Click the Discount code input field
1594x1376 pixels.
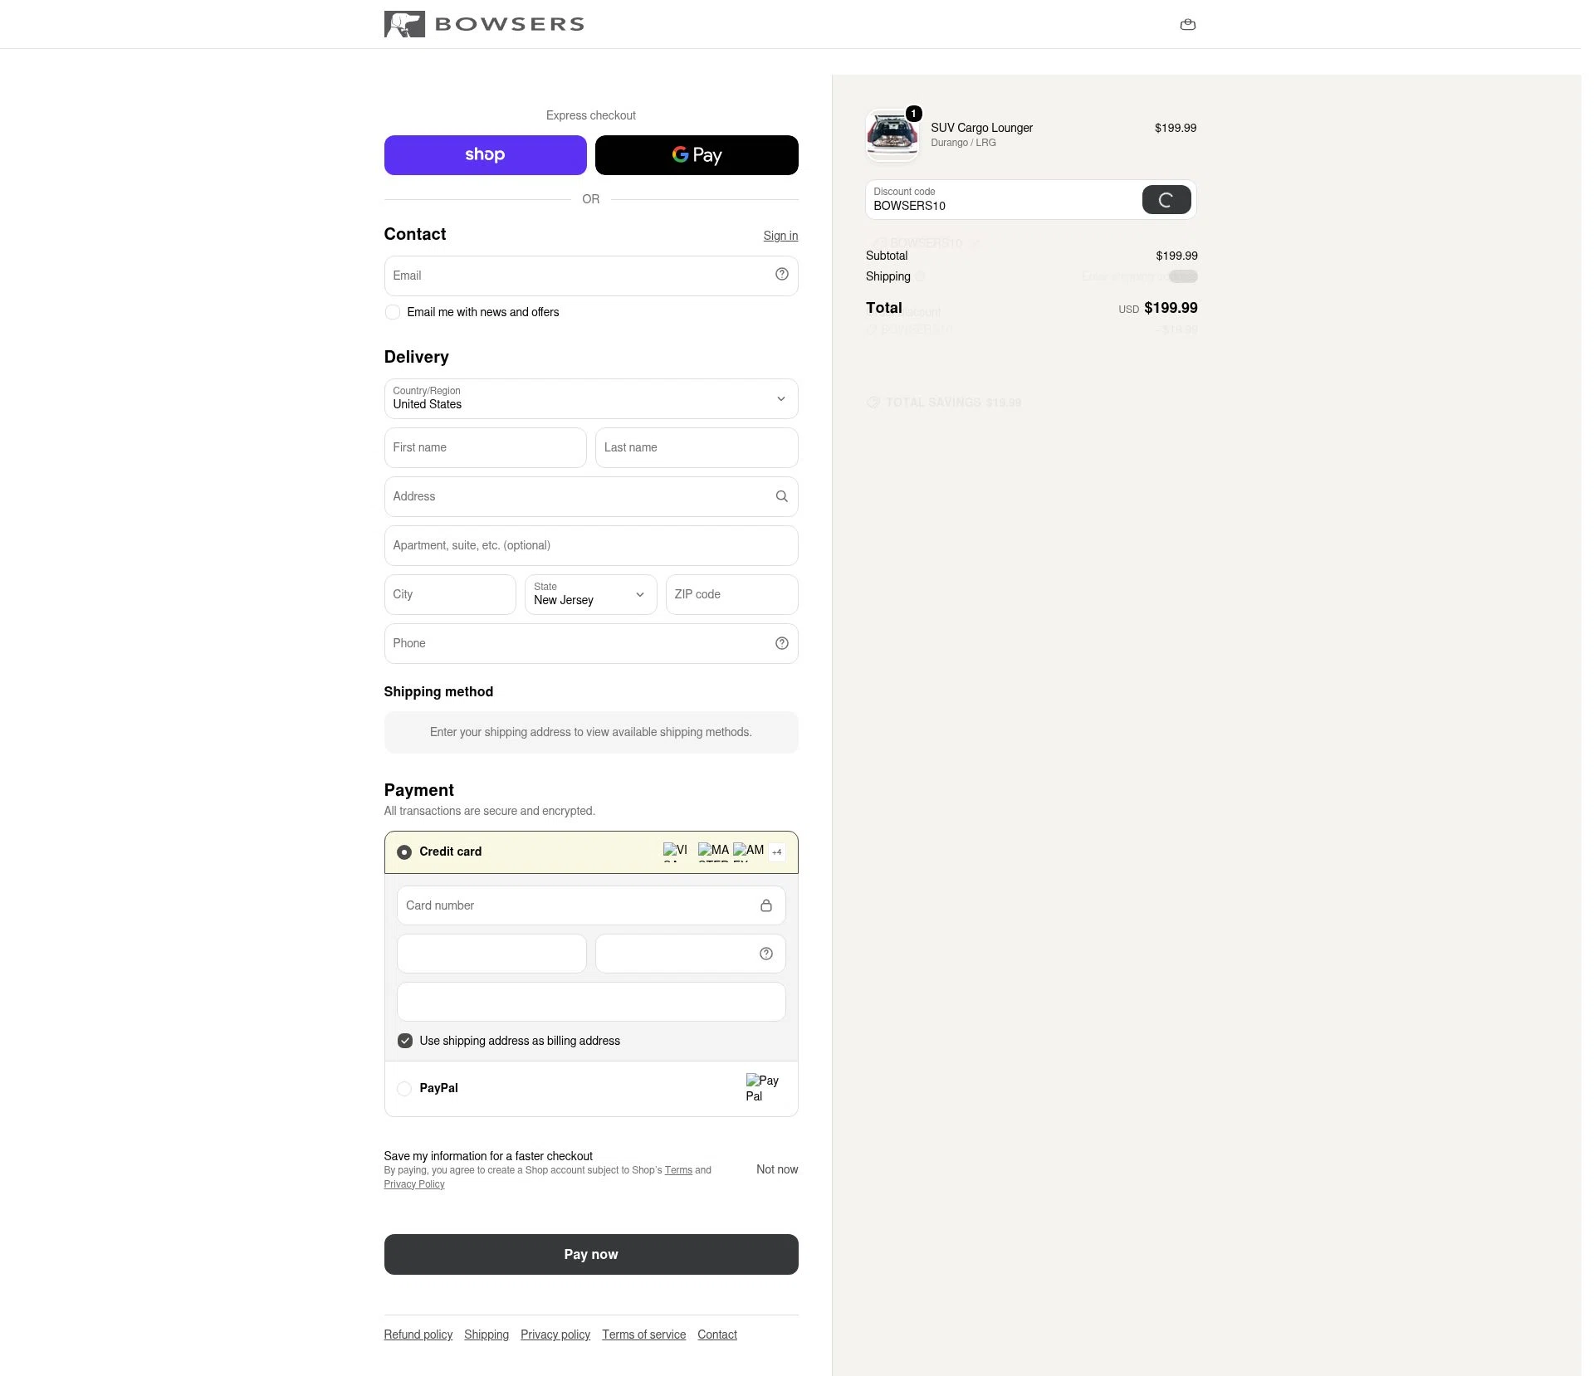1003,200
